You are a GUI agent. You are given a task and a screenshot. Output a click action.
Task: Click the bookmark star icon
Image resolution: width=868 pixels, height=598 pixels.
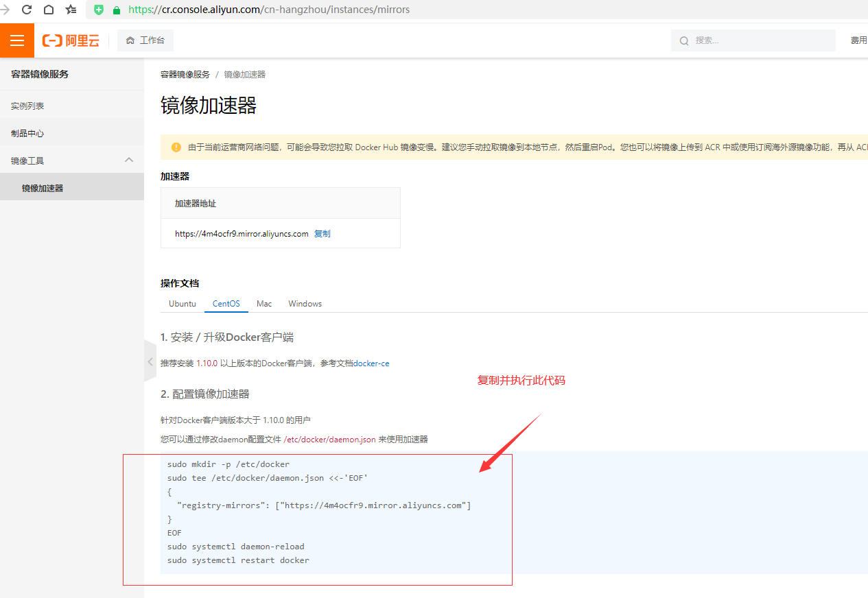tap(71, 10)
